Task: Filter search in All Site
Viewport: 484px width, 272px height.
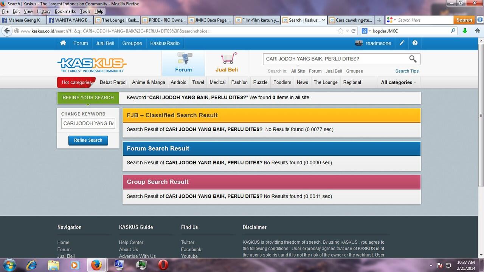Action: (x=298, y=71)
